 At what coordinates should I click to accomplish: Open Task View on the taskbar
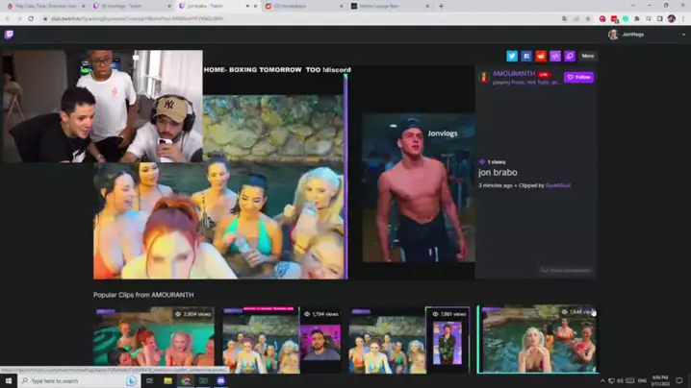[149, 380]
